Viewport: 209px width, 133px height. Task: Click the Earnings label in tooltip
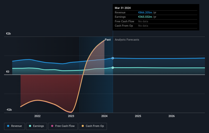pos(120,17)
